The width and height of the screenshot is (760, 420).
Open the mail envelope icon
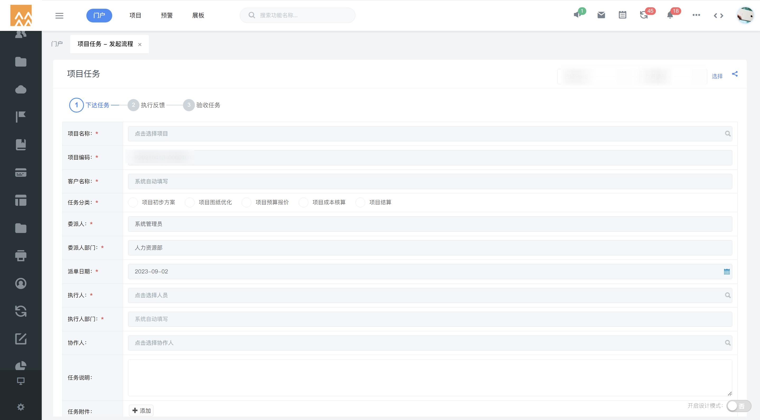point(601,15)
